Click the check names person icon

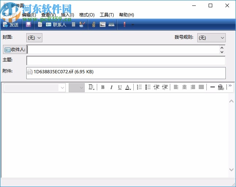[82, 24]
